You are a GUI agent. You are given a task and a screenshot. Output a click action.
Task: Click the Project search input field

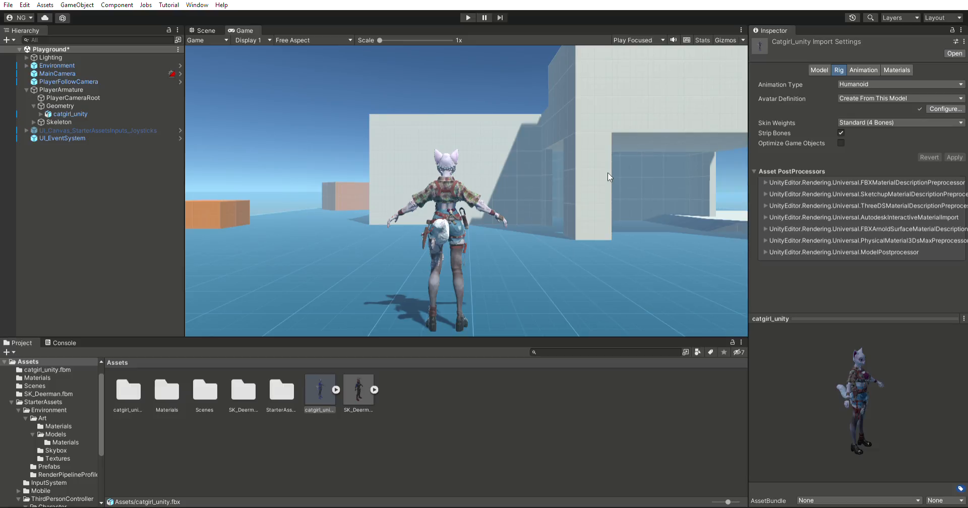pyautogui.click(x=605, y=352)
